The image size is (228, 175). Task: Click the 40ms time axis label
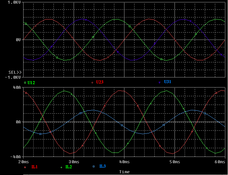click(124, 162)
